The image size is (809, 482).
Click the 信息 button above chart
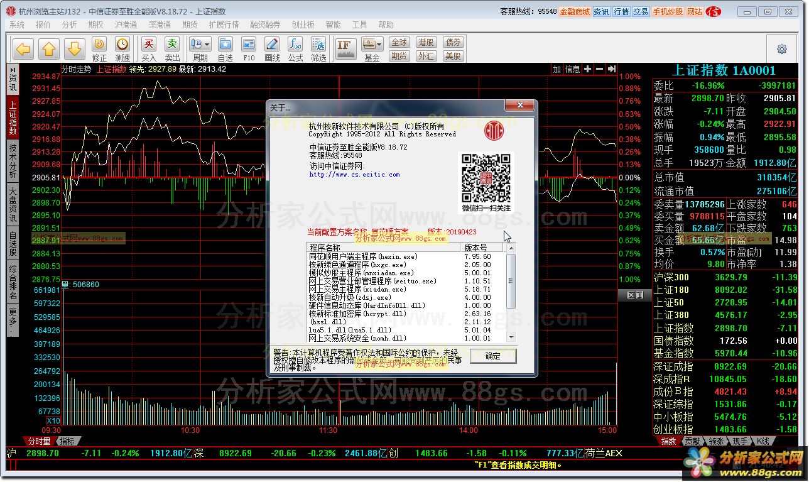tap(572, 69)
